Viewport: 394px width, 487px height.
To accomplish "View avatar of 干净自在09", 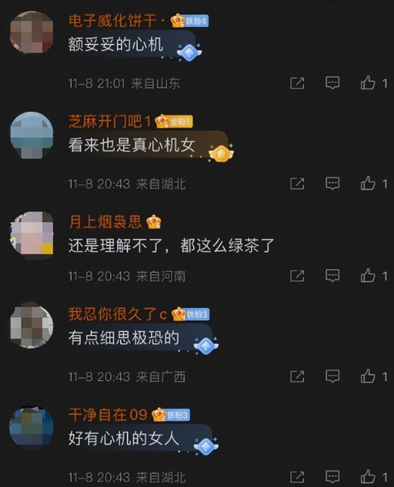I will point(32,426).
